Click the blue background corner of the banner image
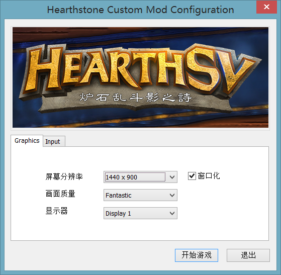The height and width of the screenshot is (275, 281). [23, 118]
